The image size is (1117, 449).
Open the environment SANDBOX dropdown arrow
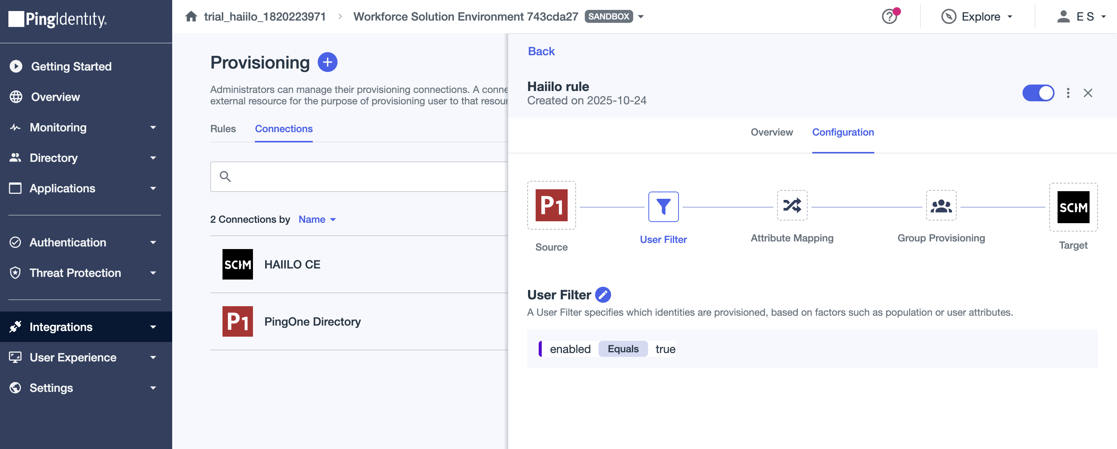[x=641, y=17]
